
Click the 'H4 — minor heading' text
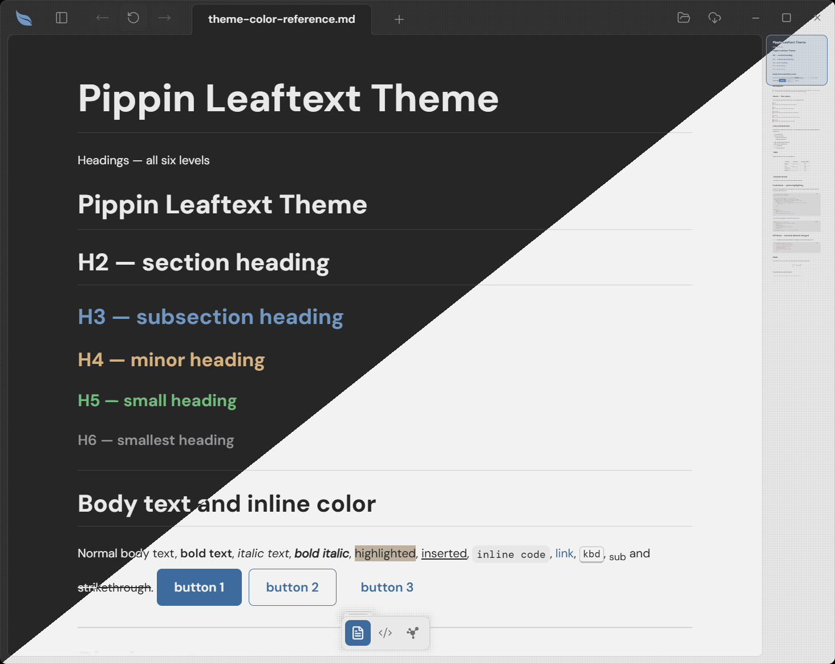[x=171, y=360]
